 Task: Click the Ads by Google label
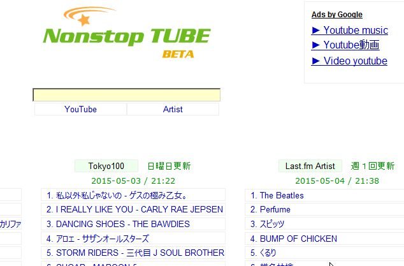point(337,15)
